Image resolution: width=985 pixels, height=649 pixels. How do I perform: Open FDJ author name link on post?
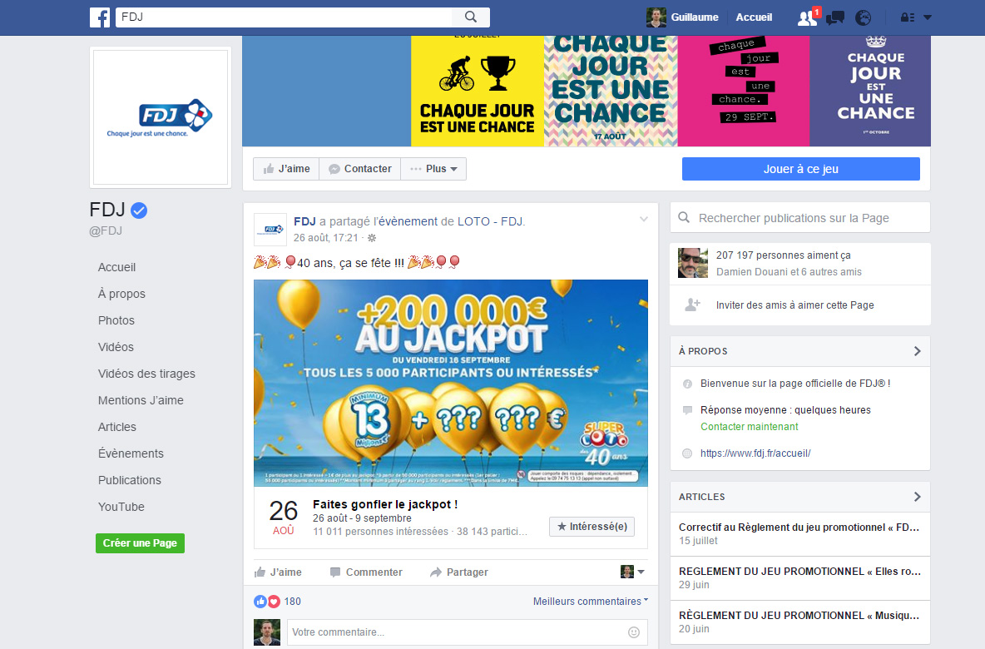304,221
